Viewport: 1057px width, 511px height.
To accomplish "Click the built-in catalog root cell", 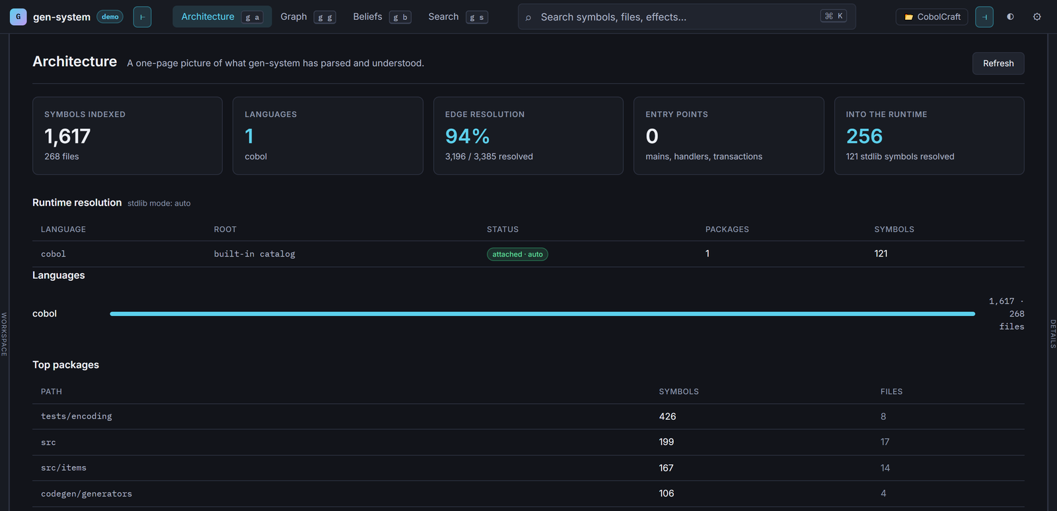I will 254,254.
